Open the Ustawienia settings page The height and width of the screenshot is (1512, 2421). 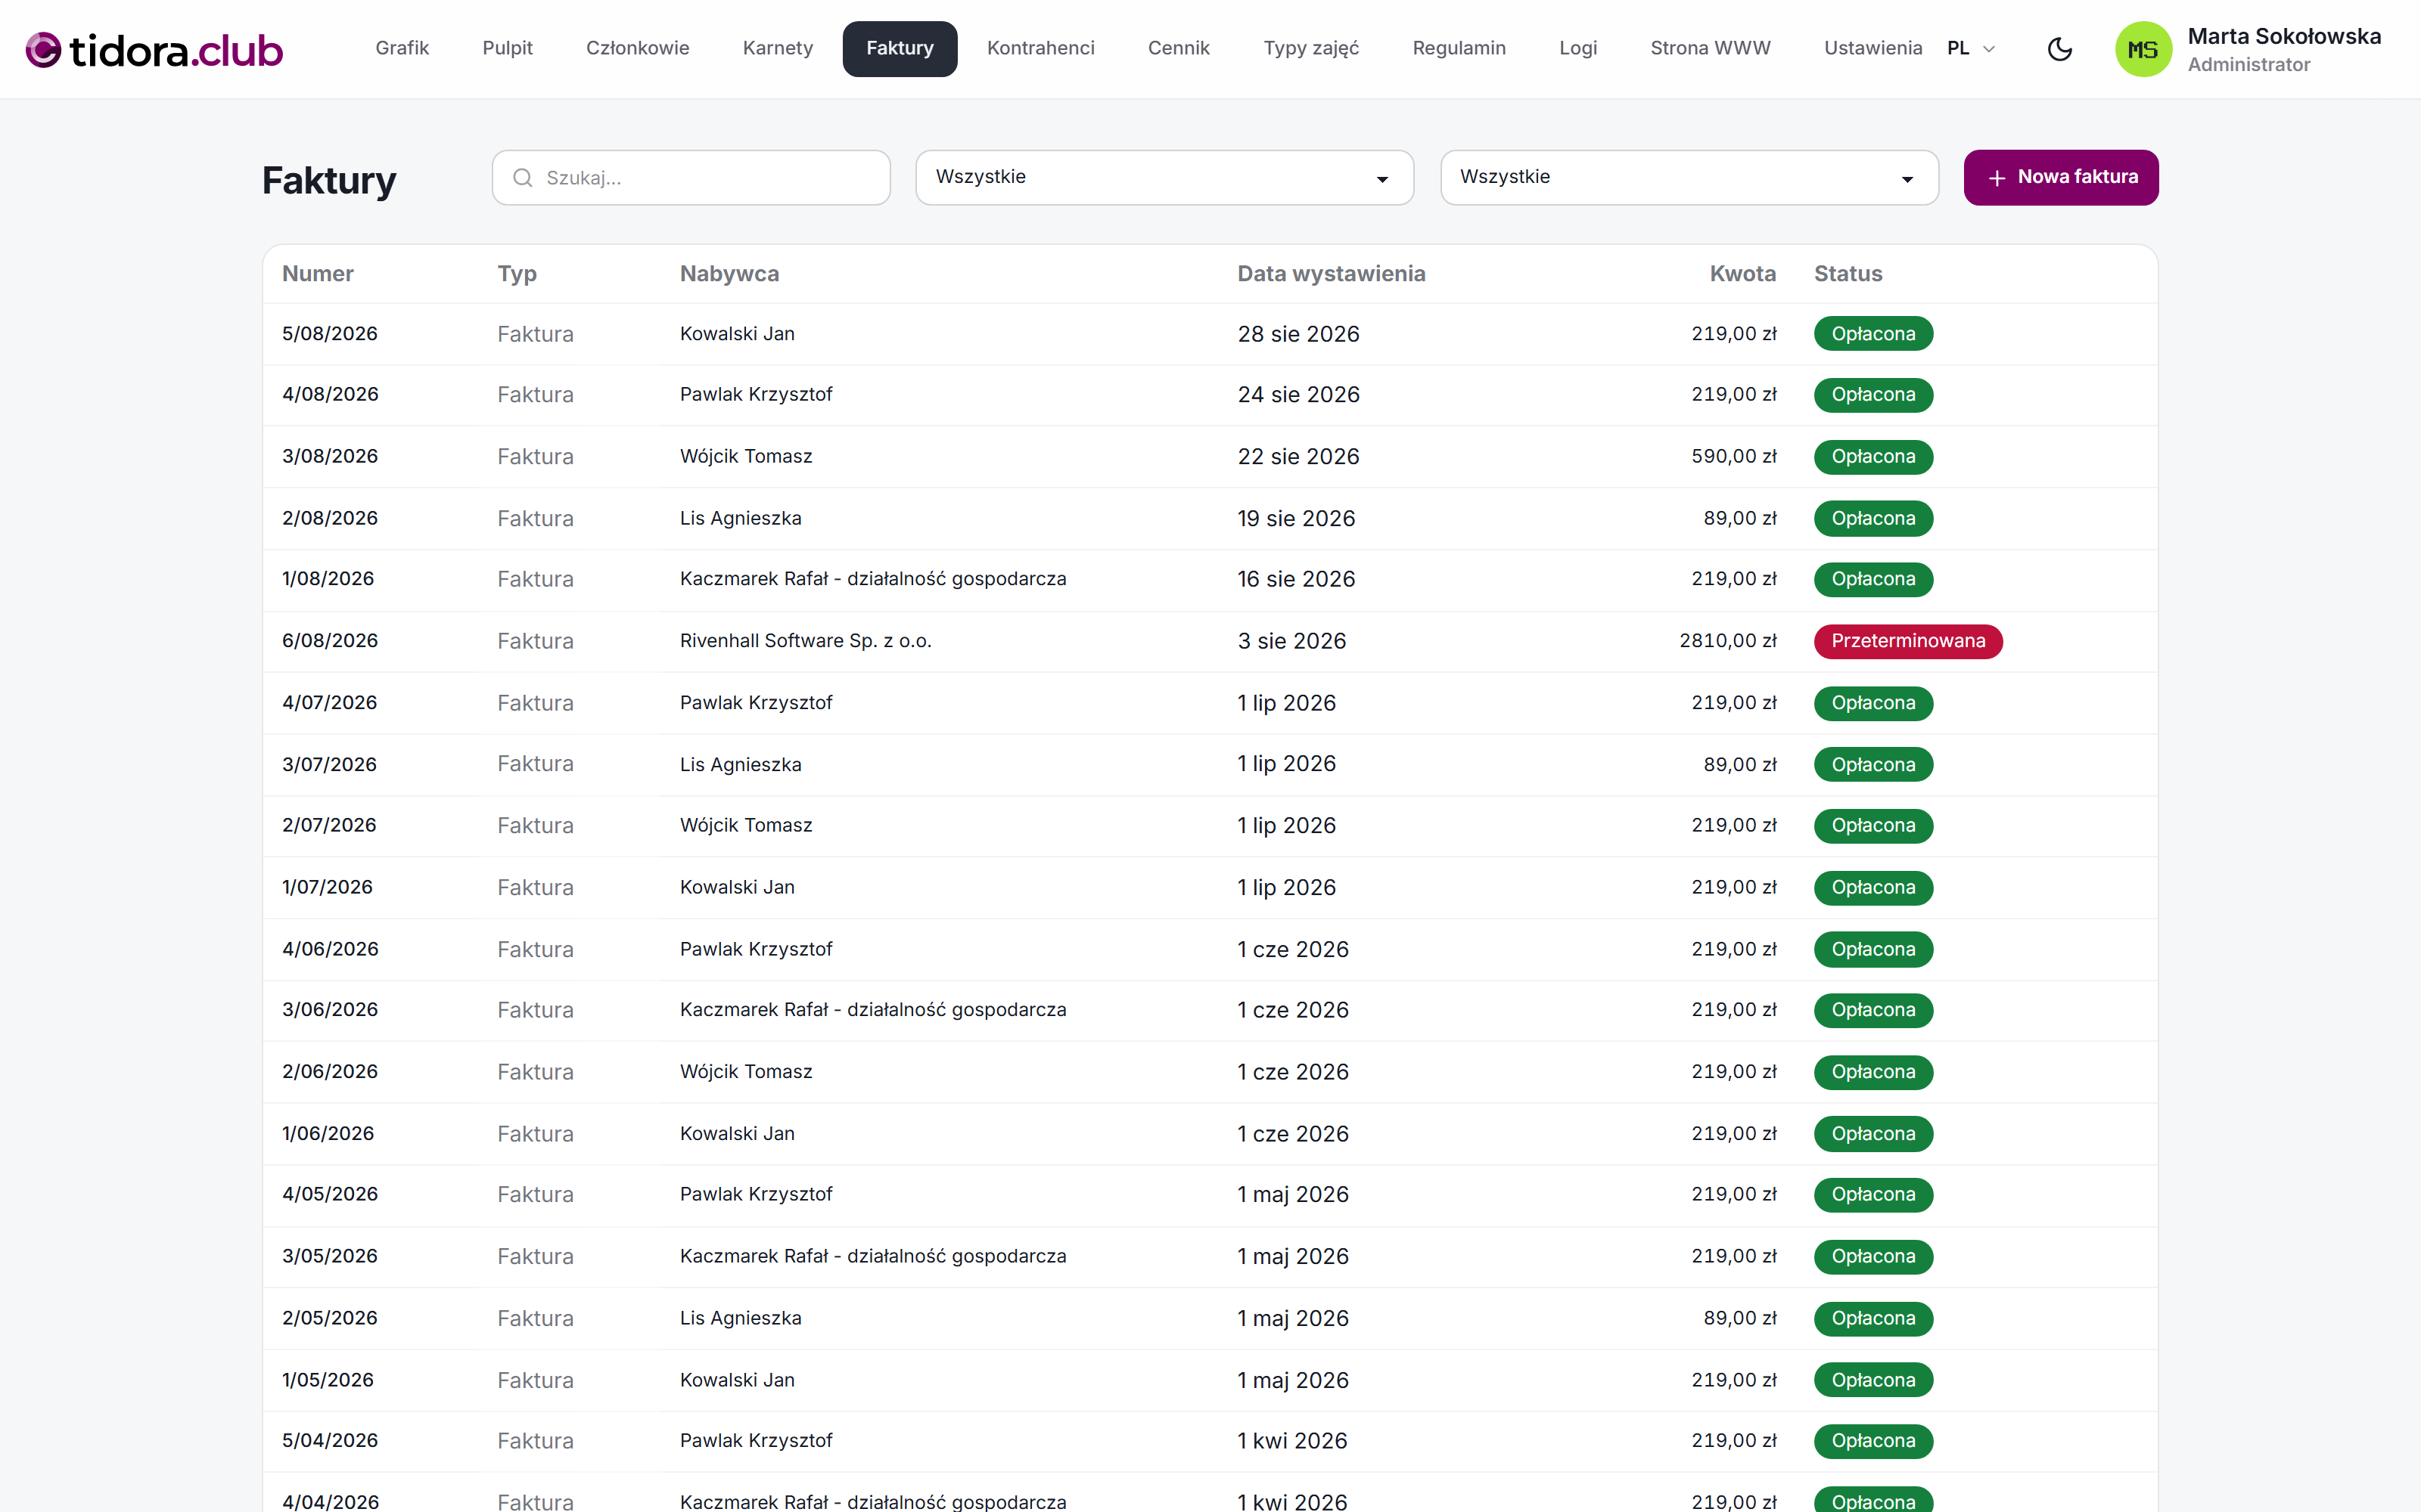pyautogui.click(x=1872, y=48)
